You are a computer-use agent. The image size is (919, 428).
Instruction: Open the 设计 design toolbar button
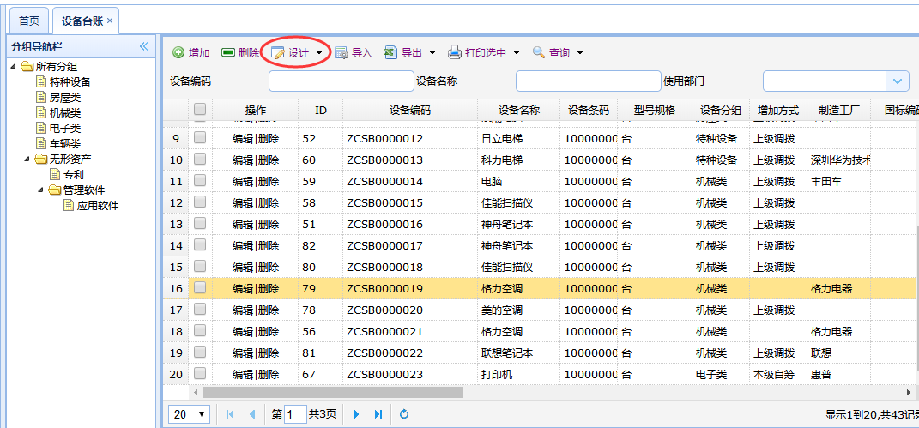[297, 52]
